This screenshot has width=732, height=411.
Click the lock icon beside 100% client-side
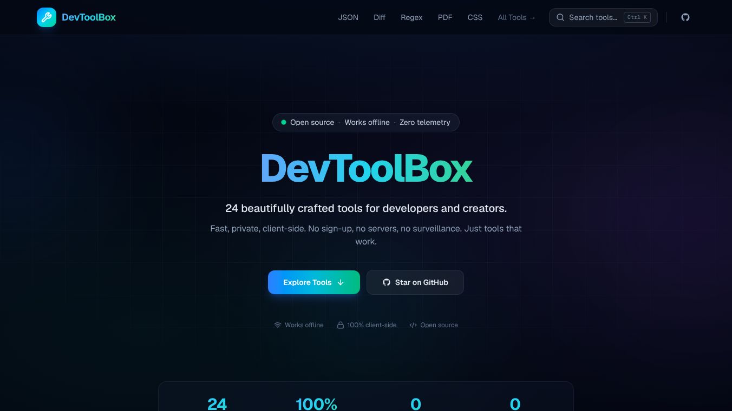click(x=341, y=325)
